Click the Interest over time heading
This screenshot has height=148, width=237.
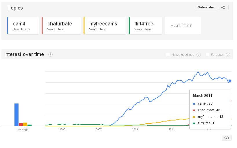point(24,54)
